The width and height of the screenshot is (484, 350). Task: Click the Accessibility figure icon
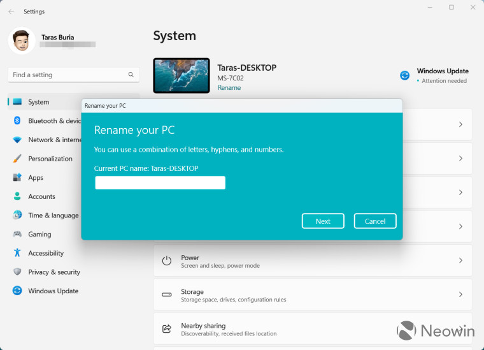tap(17, 252)
